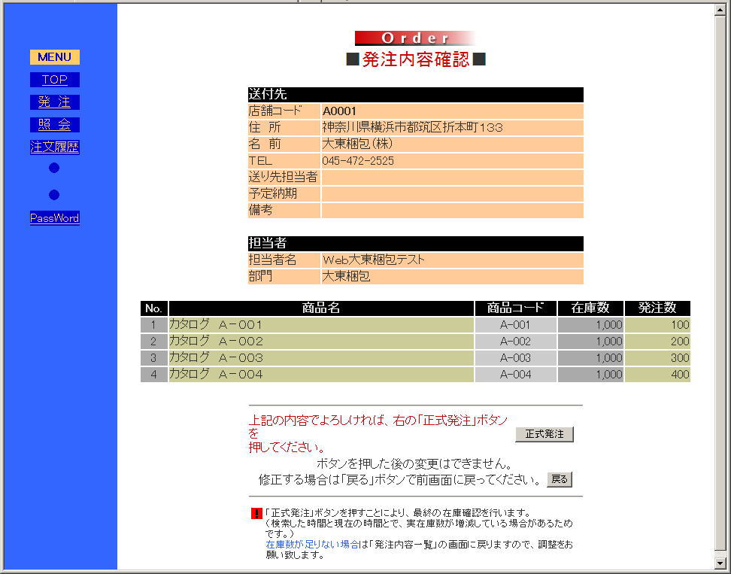Click the red exclamation icon near the notice

click(256, 514)
